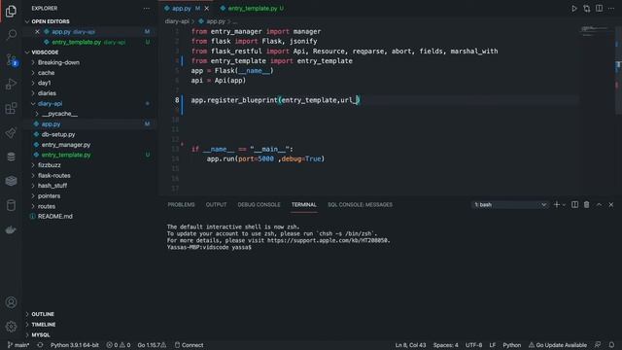Switch to the DEBUG CONSOLE tab
The width and height of the screenshot is (622, 350).
tap(259, 205)
